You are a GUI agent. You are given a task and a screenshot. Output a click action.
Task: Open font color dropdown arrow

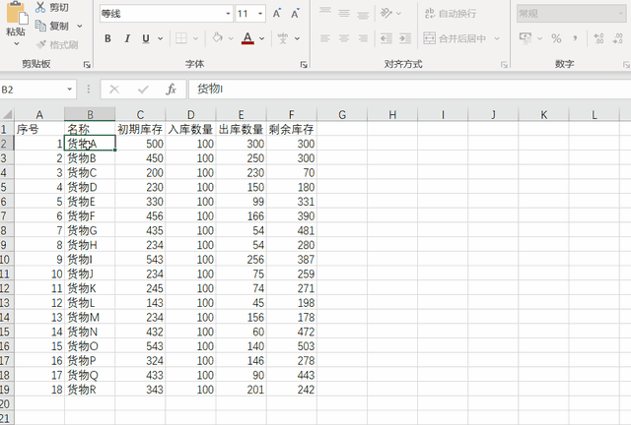262,38
